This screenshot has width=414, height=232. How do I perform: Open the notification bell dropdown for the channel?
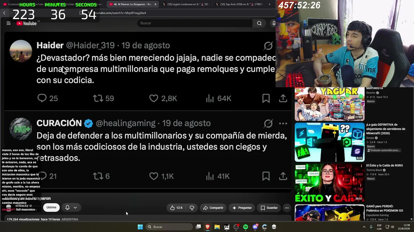(x=71, y=208)
